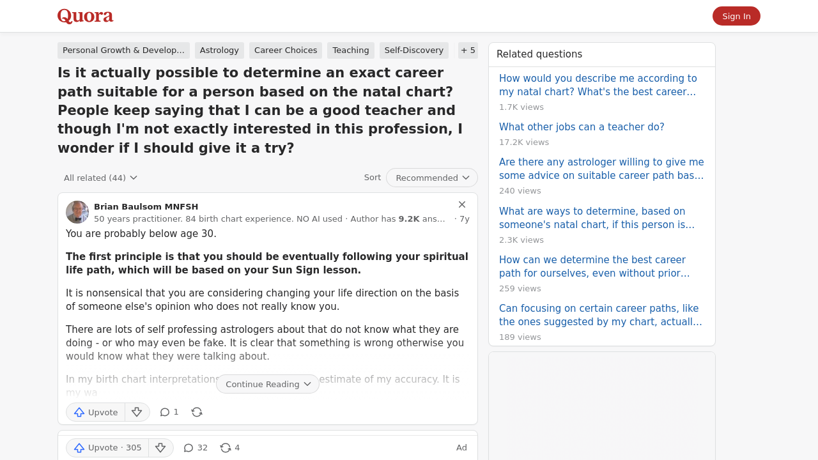Open the Recommended sort dropdown
The width and height of the screenshot is (818, 460).
[432, 178]
